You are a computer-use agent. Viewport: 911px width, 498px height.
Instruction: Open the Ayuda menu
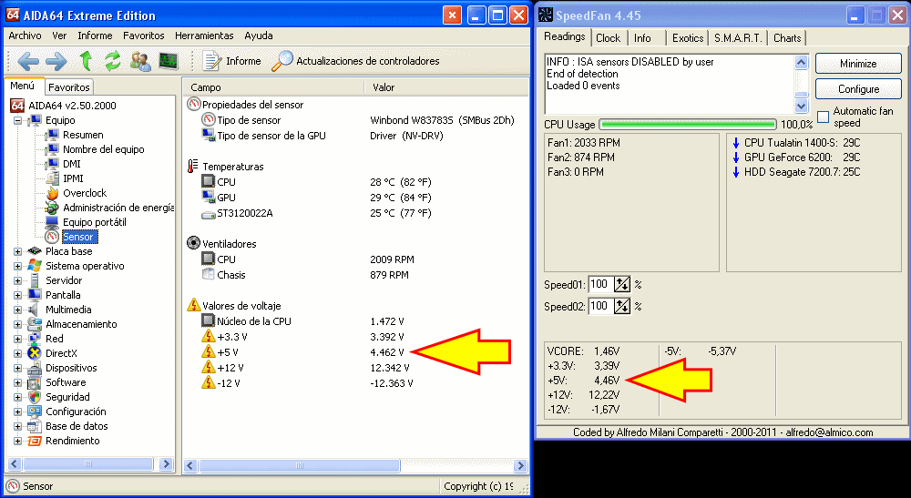click(259, 36)
